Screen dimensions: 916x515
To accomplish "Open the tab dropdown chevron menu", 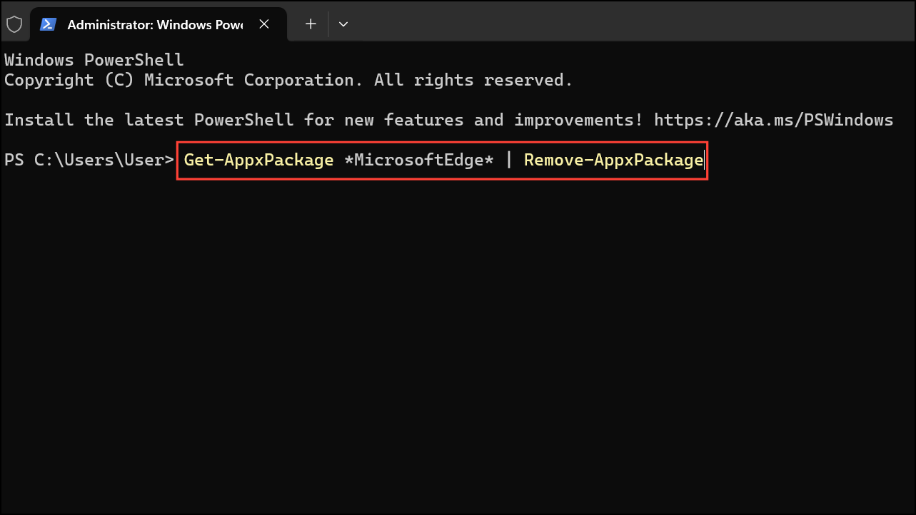I will [x=343, y=24].
